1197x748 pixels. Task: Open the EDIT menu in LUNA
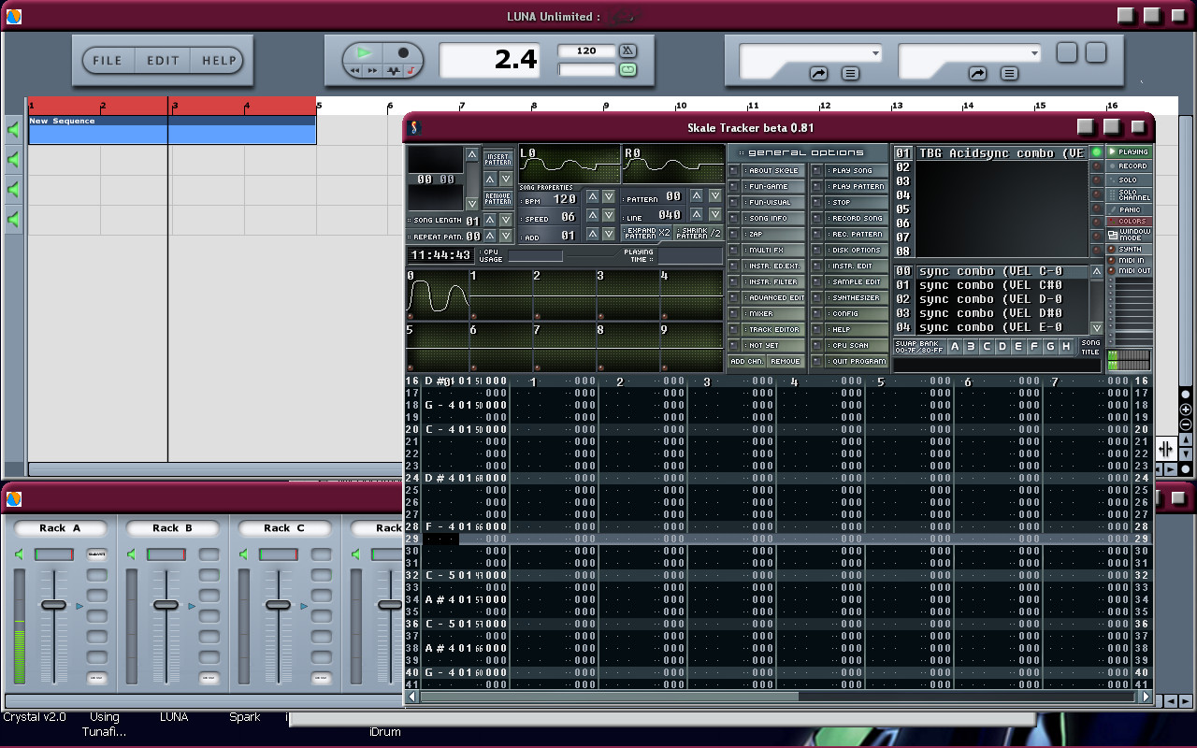pyautogui.click(x=163, y=61)
